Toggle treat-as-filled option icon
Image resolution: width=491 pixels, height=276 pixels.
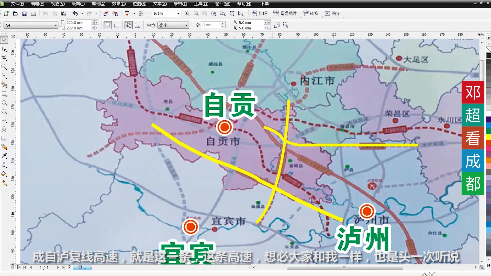coord(277,25)
